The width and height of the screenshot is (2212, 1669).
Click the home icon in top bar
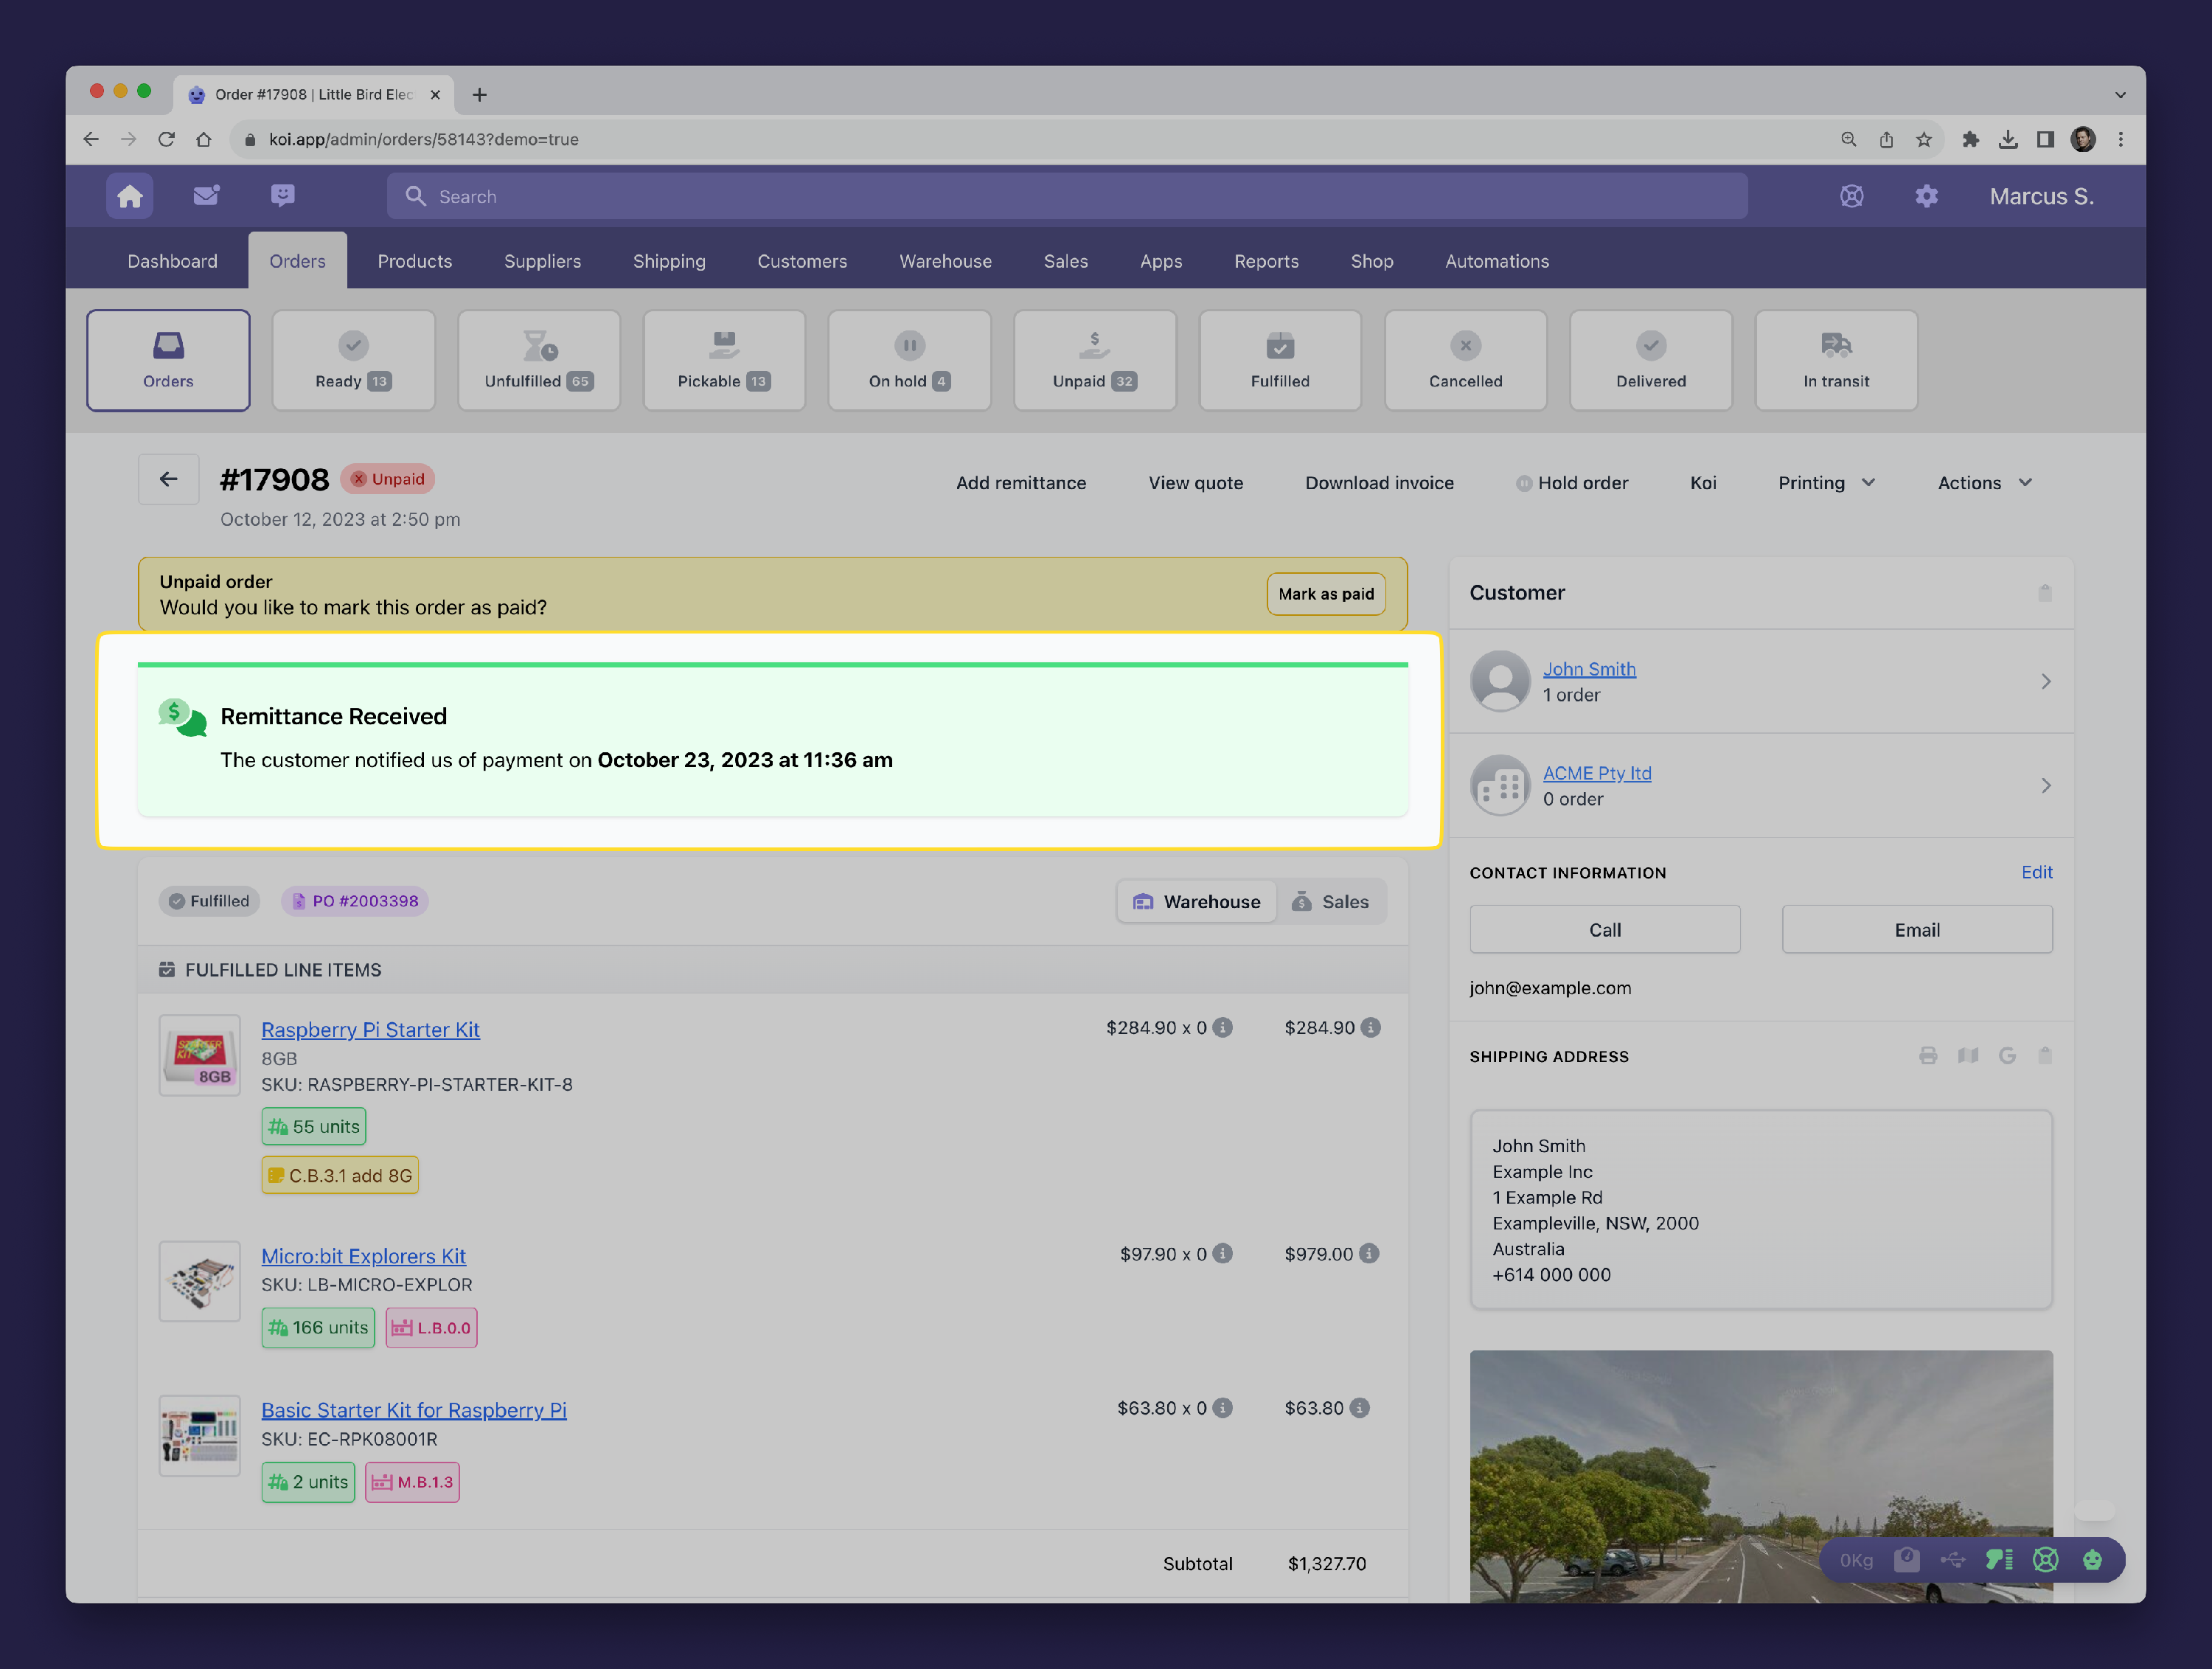coord(130,196)
